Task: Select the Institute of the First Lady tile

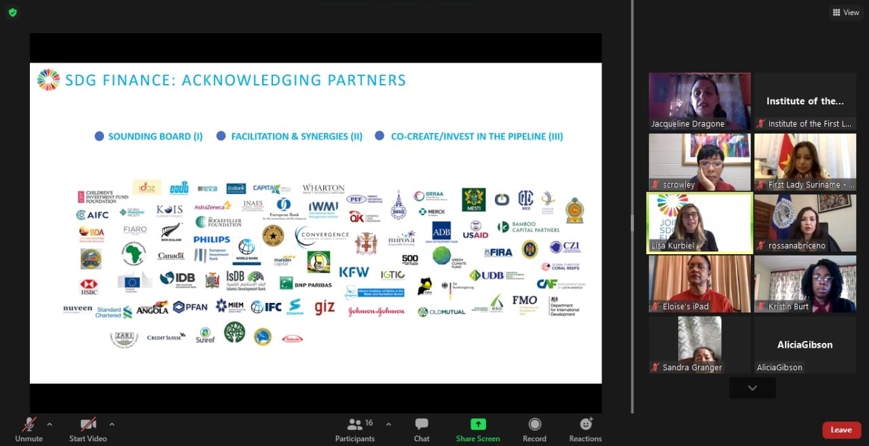Action: [x=805, y=101]
